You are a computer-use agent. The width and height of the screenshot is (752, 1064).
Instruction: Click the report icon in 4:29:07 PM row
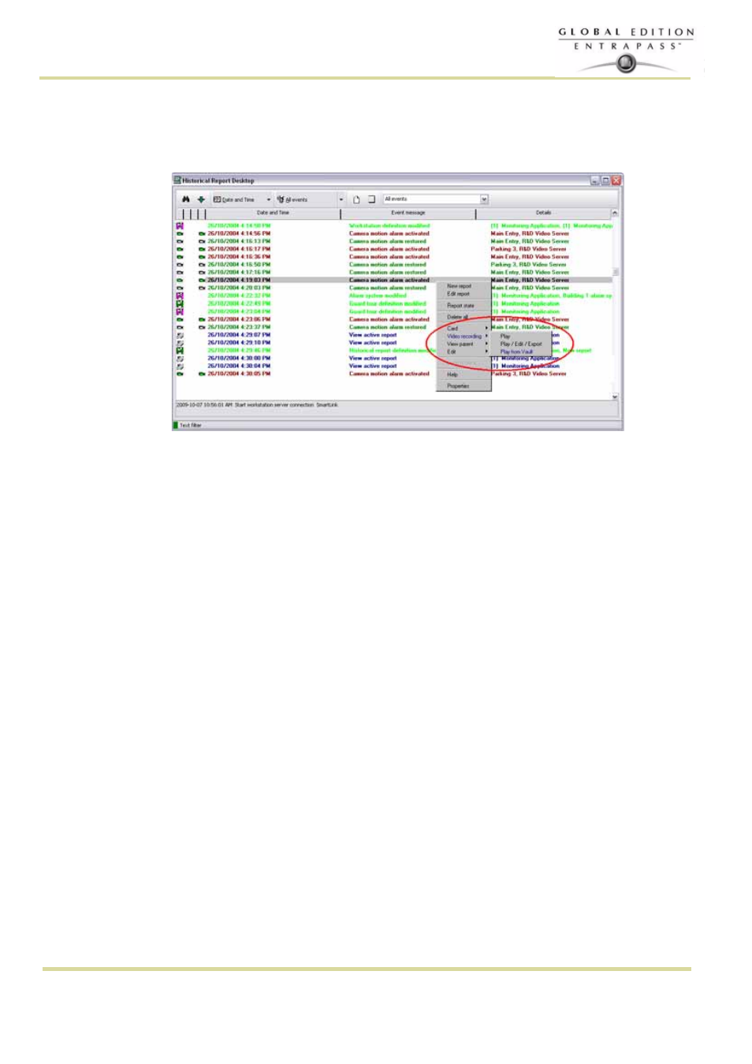click(x=180, y=335)
